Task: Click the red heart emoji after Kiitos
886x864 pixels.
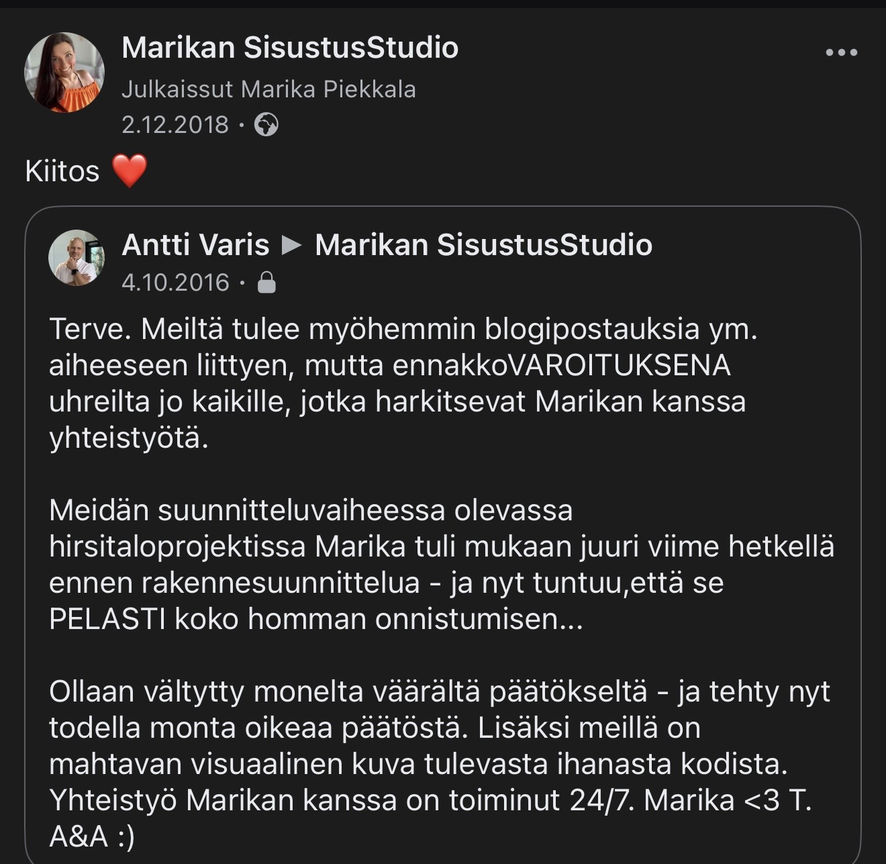Action: (129, 171)
